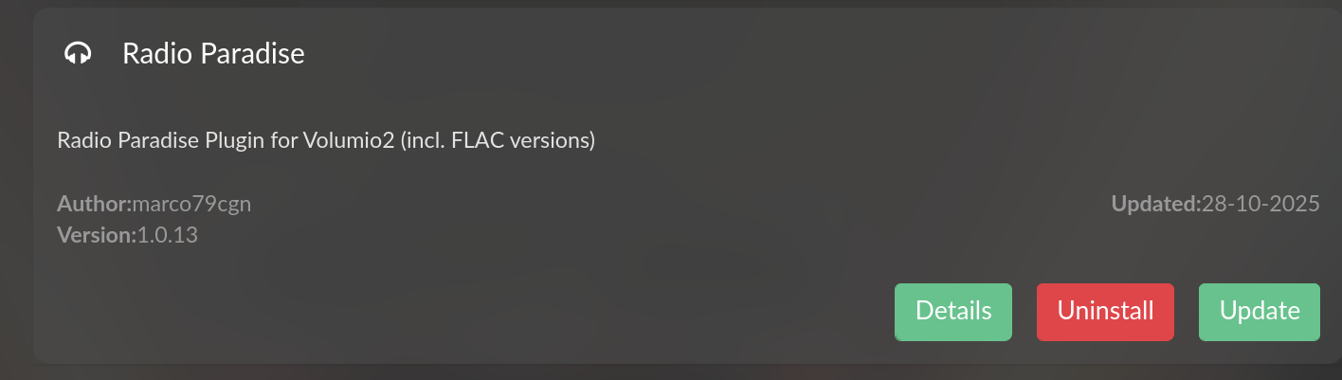Click the word Volumio2 in the description
The width and height of the screenshot is (1342, 380).
coord(349,141)
